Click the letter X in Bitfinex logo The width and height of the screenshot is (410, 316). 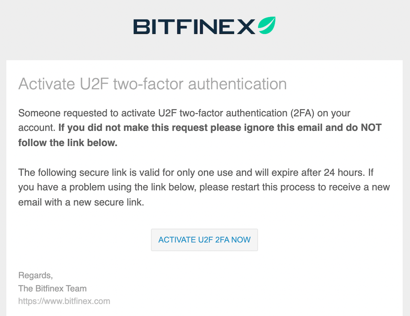(x=246, y=27)
